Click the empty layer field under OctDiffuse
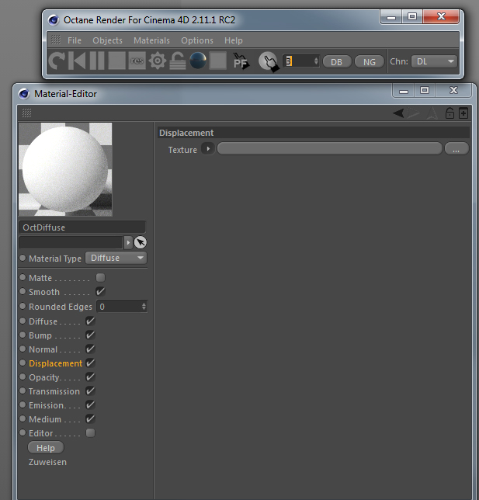The image size is (479, 500). (x=71, y=242)
